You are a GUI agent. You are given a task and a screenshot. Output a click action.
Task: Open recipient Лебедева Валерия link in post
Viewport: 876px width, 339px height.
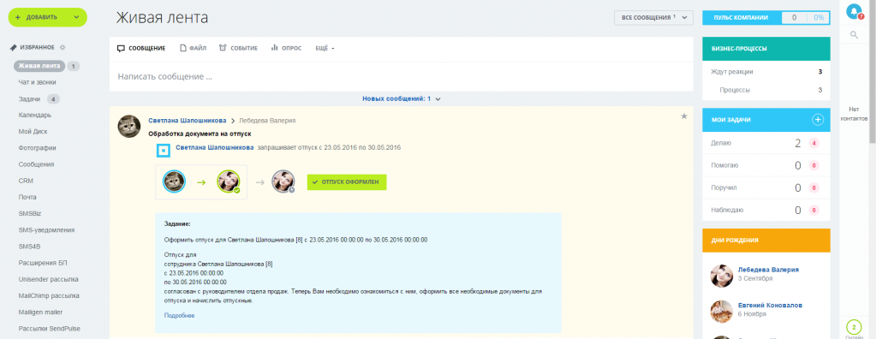[x=267, y=120]
